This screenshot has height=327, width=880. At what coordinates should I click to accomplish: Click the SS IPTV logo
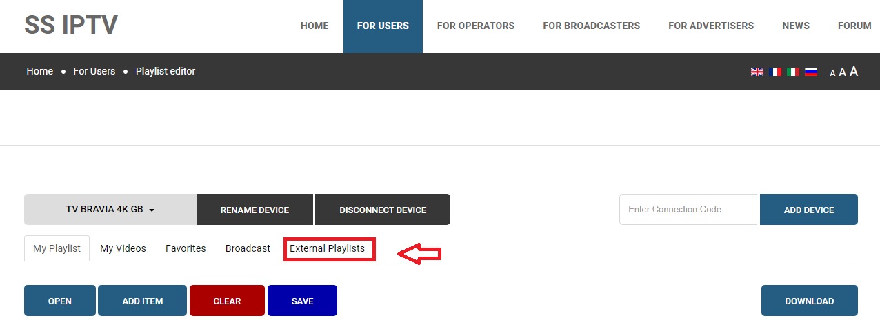pyautogui.click(x=71, y=26)
